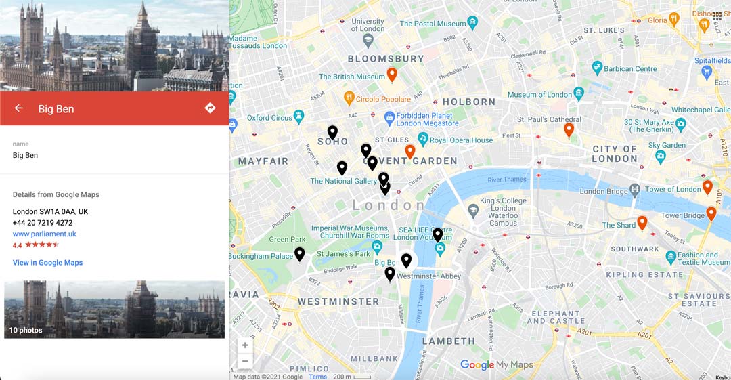Select the black pin near Buckingham Palace
731x380 pixels.
300,255
